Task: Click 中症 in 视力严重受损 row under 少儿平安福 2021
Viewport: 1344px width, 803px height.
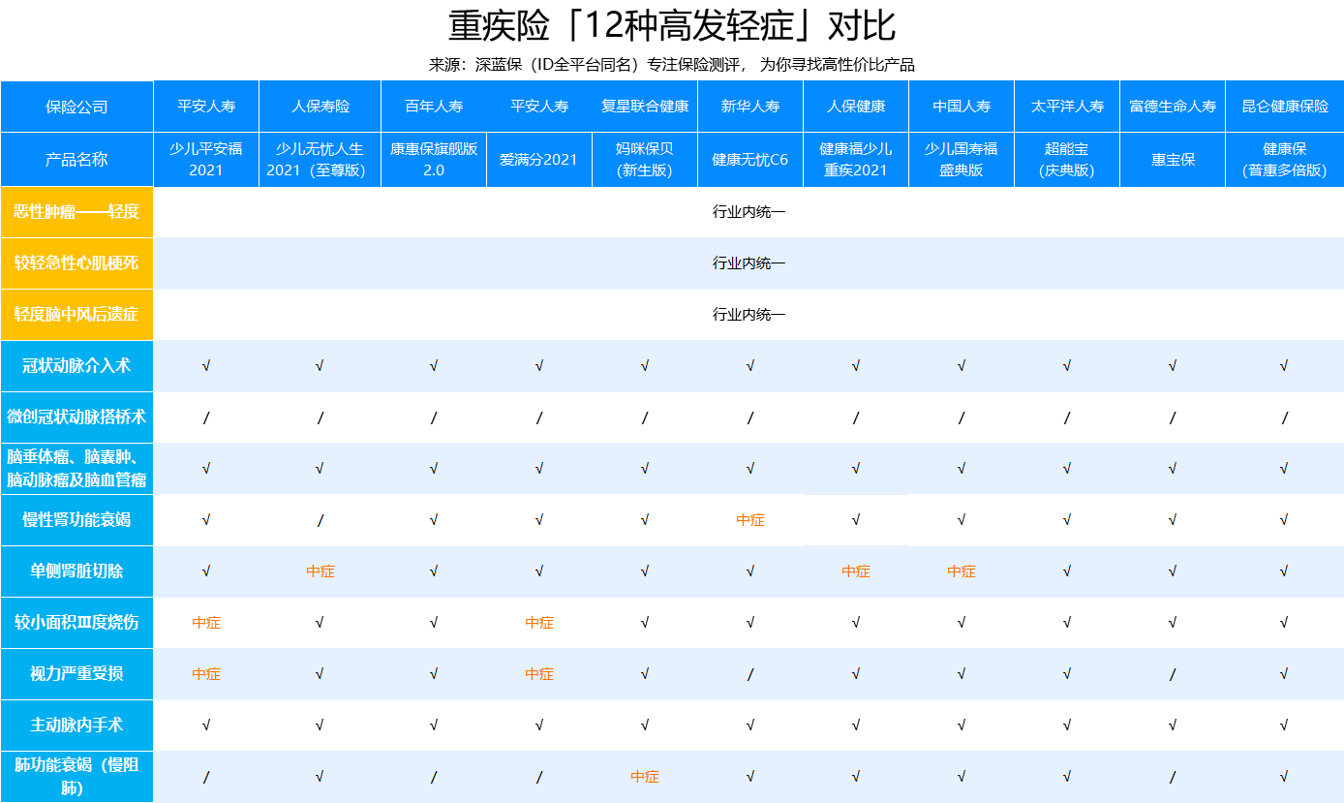Action: [206, 674]
